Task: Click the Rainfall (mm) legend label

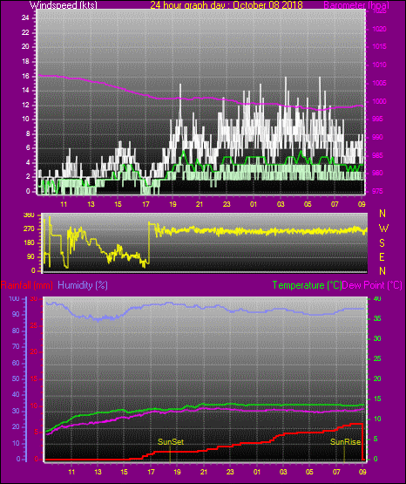Action: [x=27, y=285]
